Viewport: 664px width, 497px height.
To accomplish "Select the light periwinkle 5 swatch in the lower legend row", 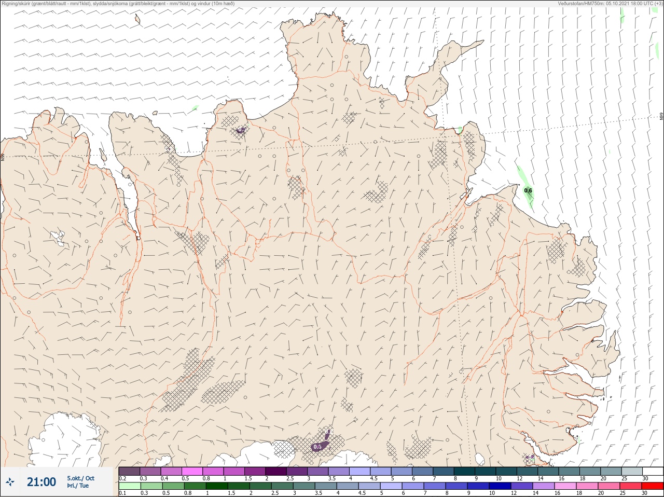I will pos(391,486).
